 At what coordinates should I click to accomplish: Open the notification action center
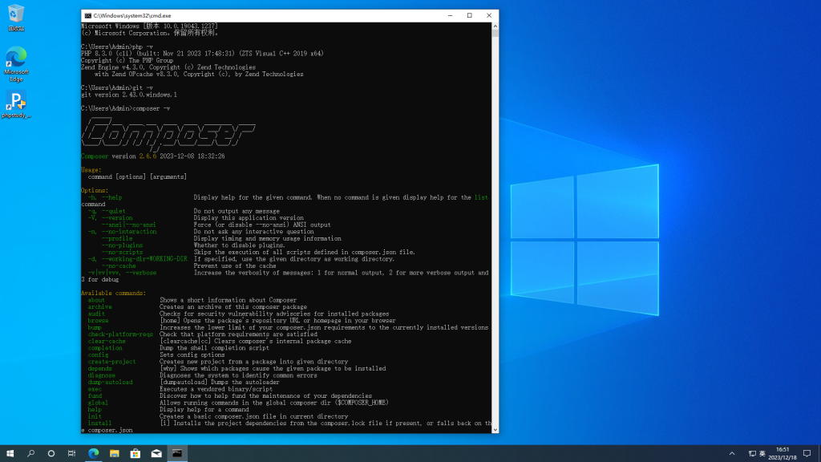tap(807, 454)
